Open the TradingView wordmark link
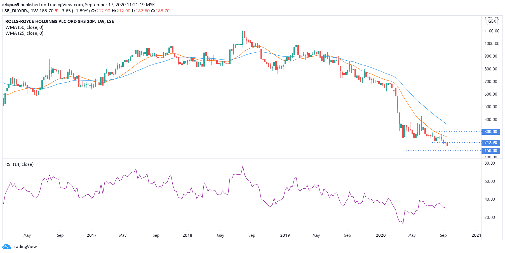 [24, 247]
